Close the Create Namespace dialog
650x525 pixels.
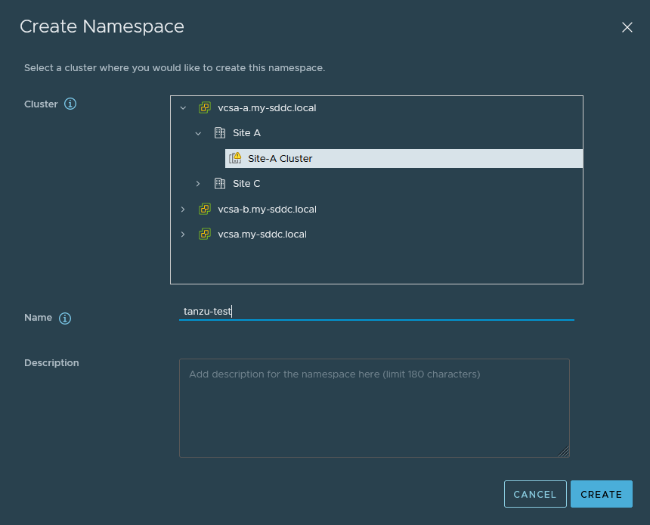627,27
